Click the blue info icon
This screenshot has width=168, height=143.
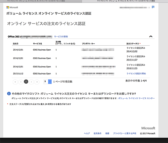click(x=9, y=94)
